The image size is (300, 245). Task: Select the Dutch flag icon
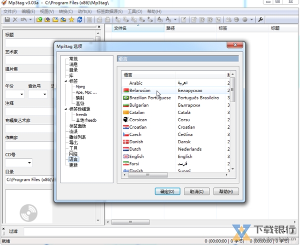pyautogui.click(x=125, y=149)
